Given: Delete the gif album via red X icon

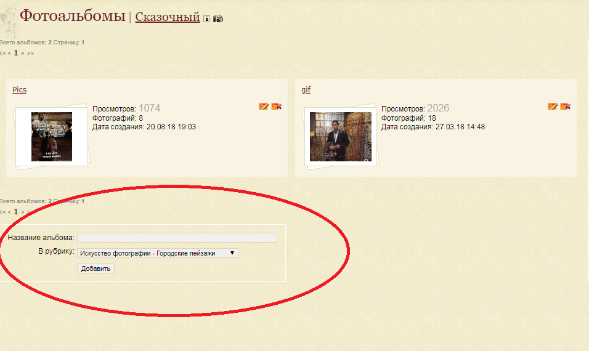Looking at the screenshot, I should (x=566, y=107).
